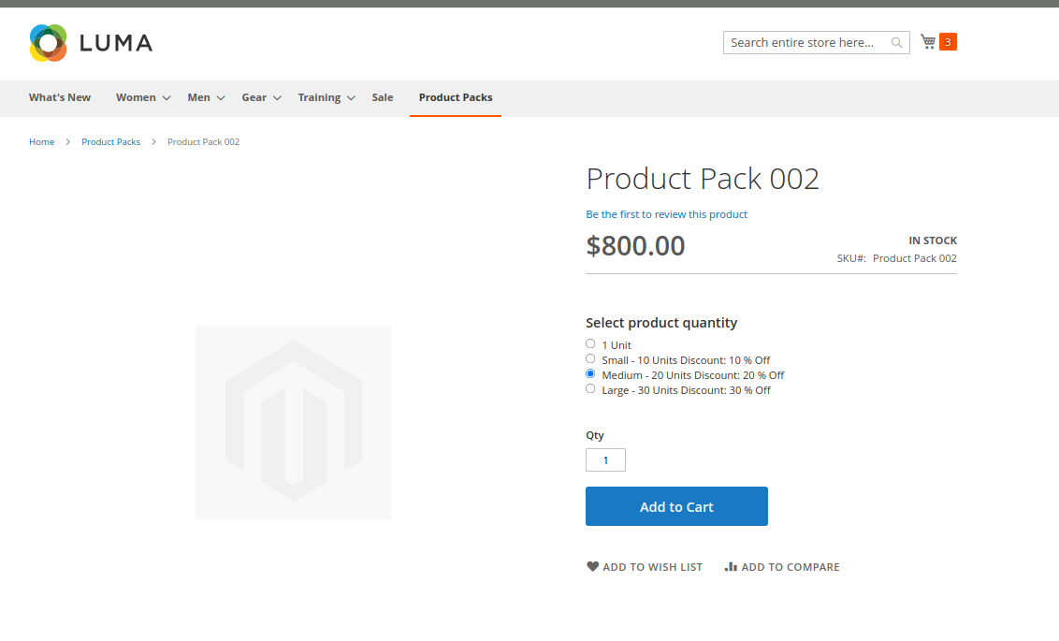Click the cart item count badge
The width and height of the screenshot is (1059, 641).
(x=948, y=42)
